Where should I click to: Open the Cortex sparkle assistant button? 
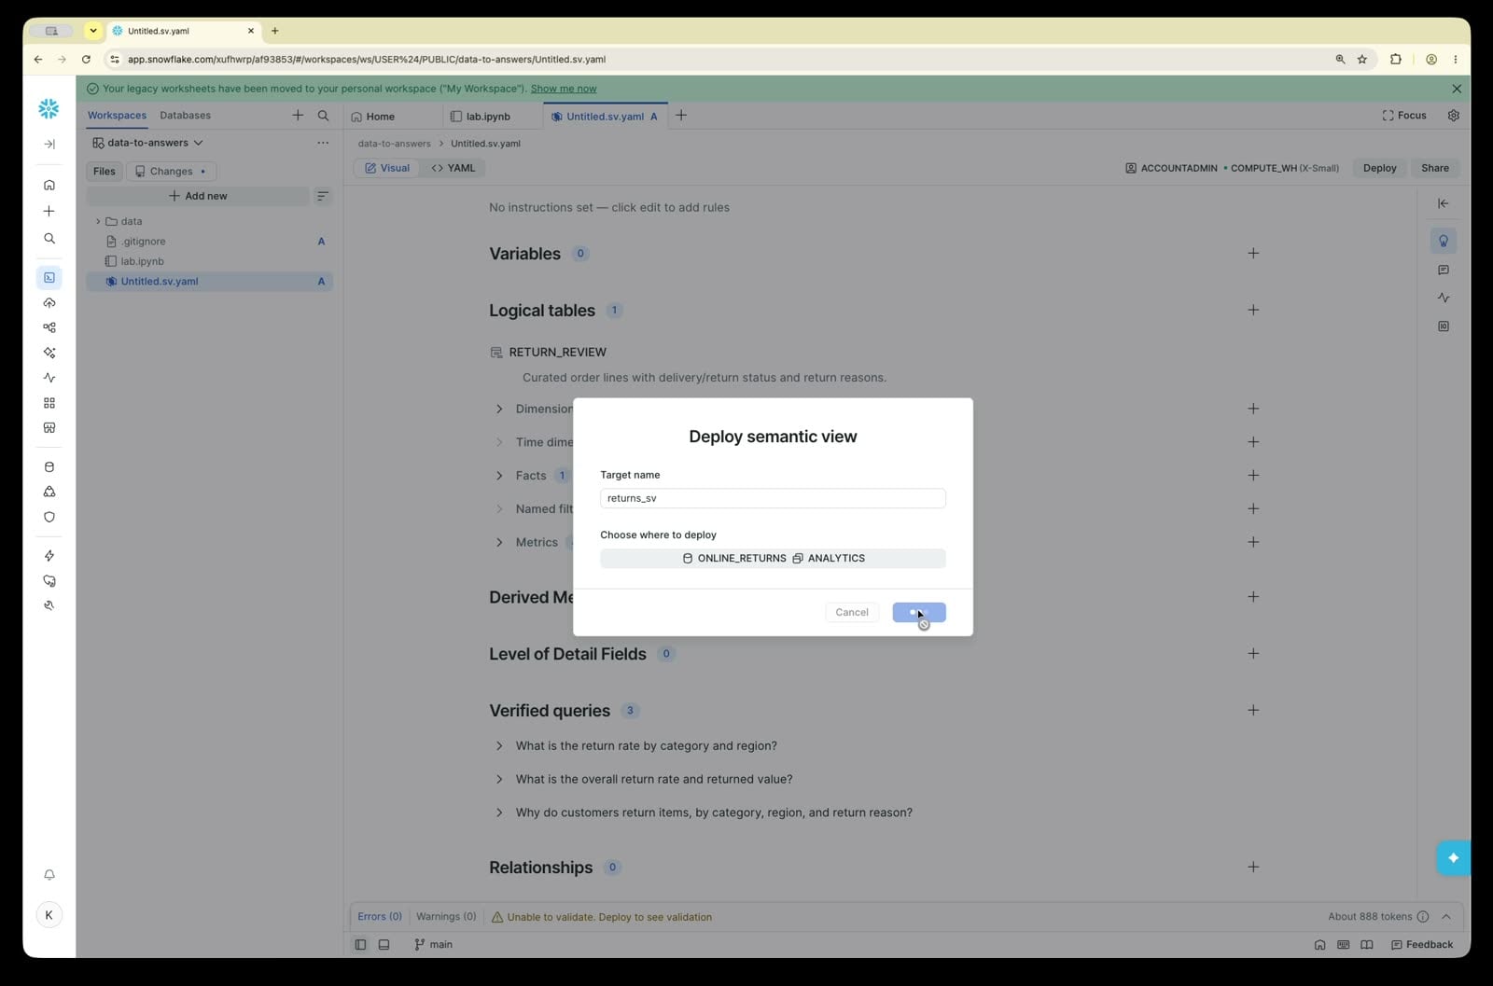click(1453, 858)
